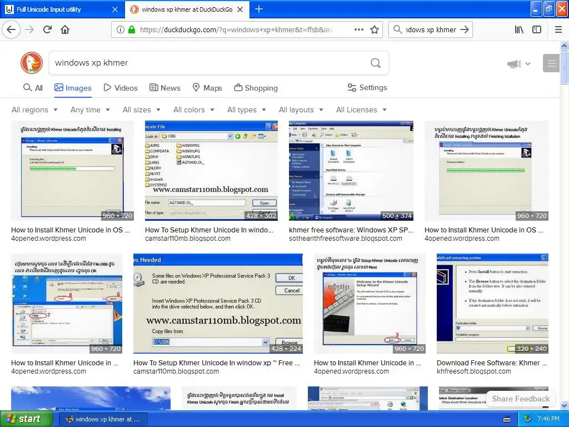
Task: Open Download Free Software: Khmer link
Action: point(492,363)
